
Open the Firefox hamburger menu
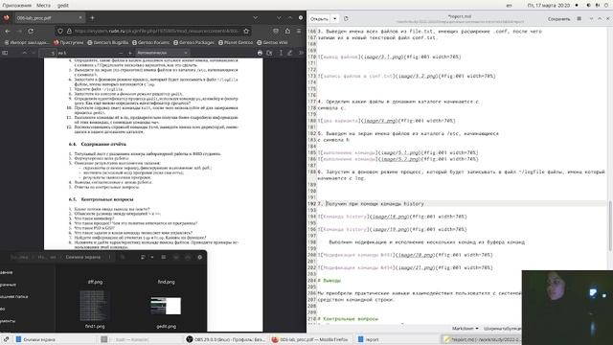[x=299, y=31]
